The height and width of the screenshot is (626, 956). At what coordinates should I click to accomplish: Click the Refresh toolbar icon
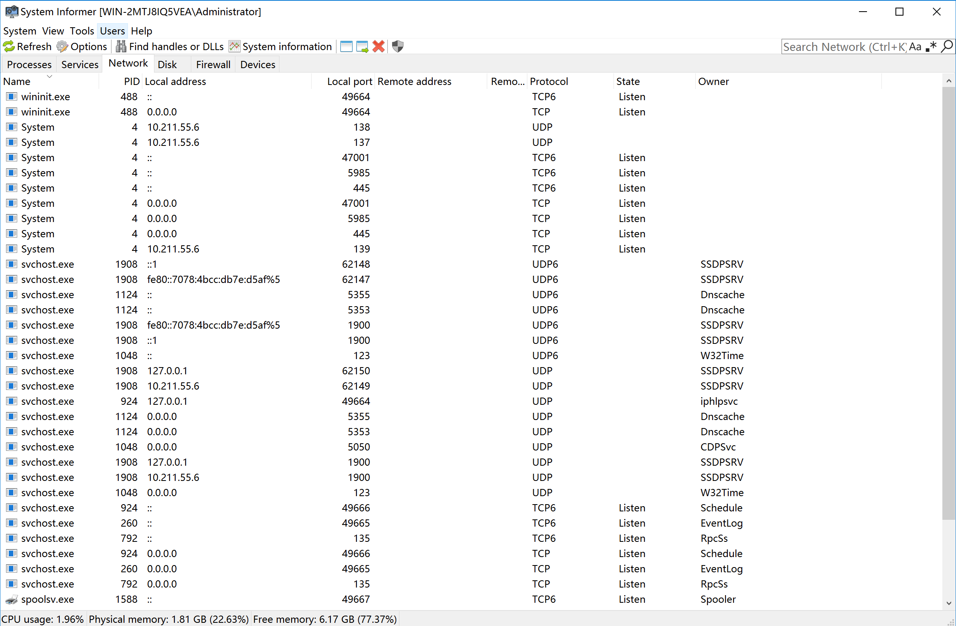[x=9, y=46]
